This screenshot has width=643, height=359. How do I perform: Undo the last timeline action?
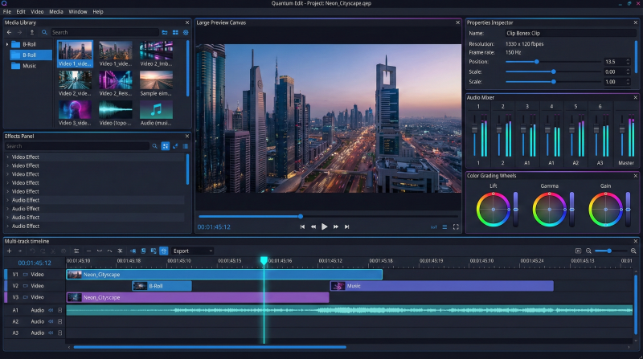click(32, 251)
